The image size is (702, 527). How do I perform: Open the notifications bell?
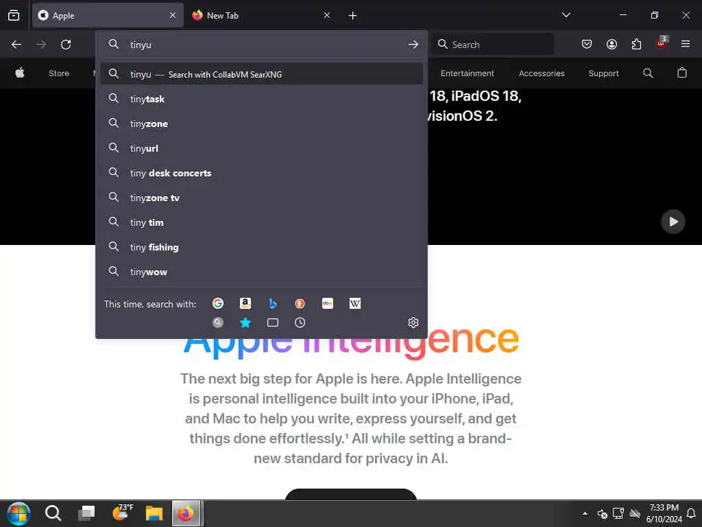pyautogui.click(x=691, y=513)
